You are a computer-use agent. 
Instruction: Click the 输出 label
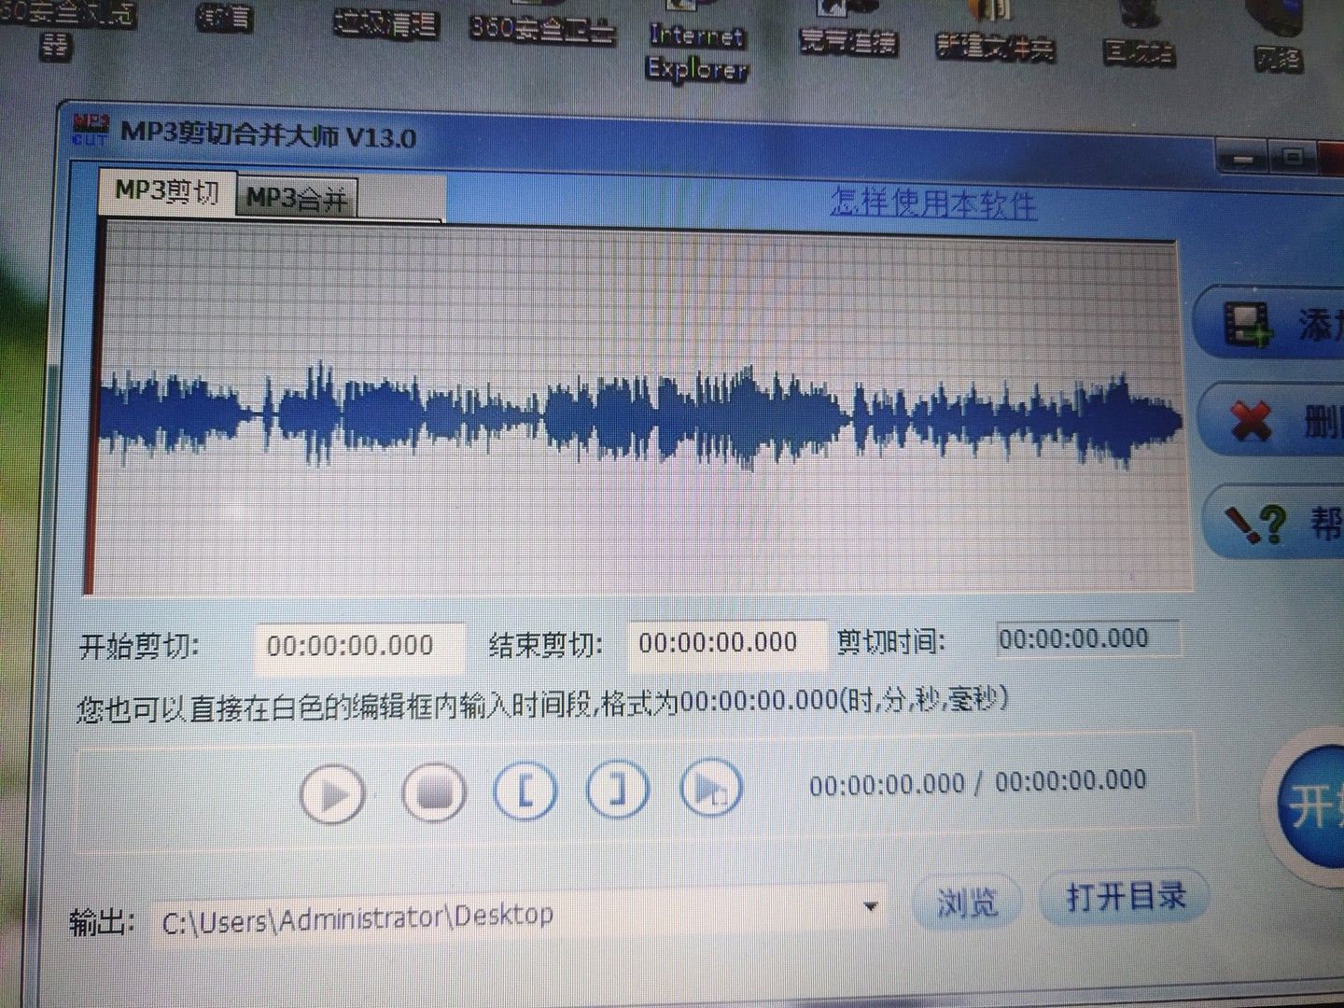pyautogui.click(x=104, y=924)
